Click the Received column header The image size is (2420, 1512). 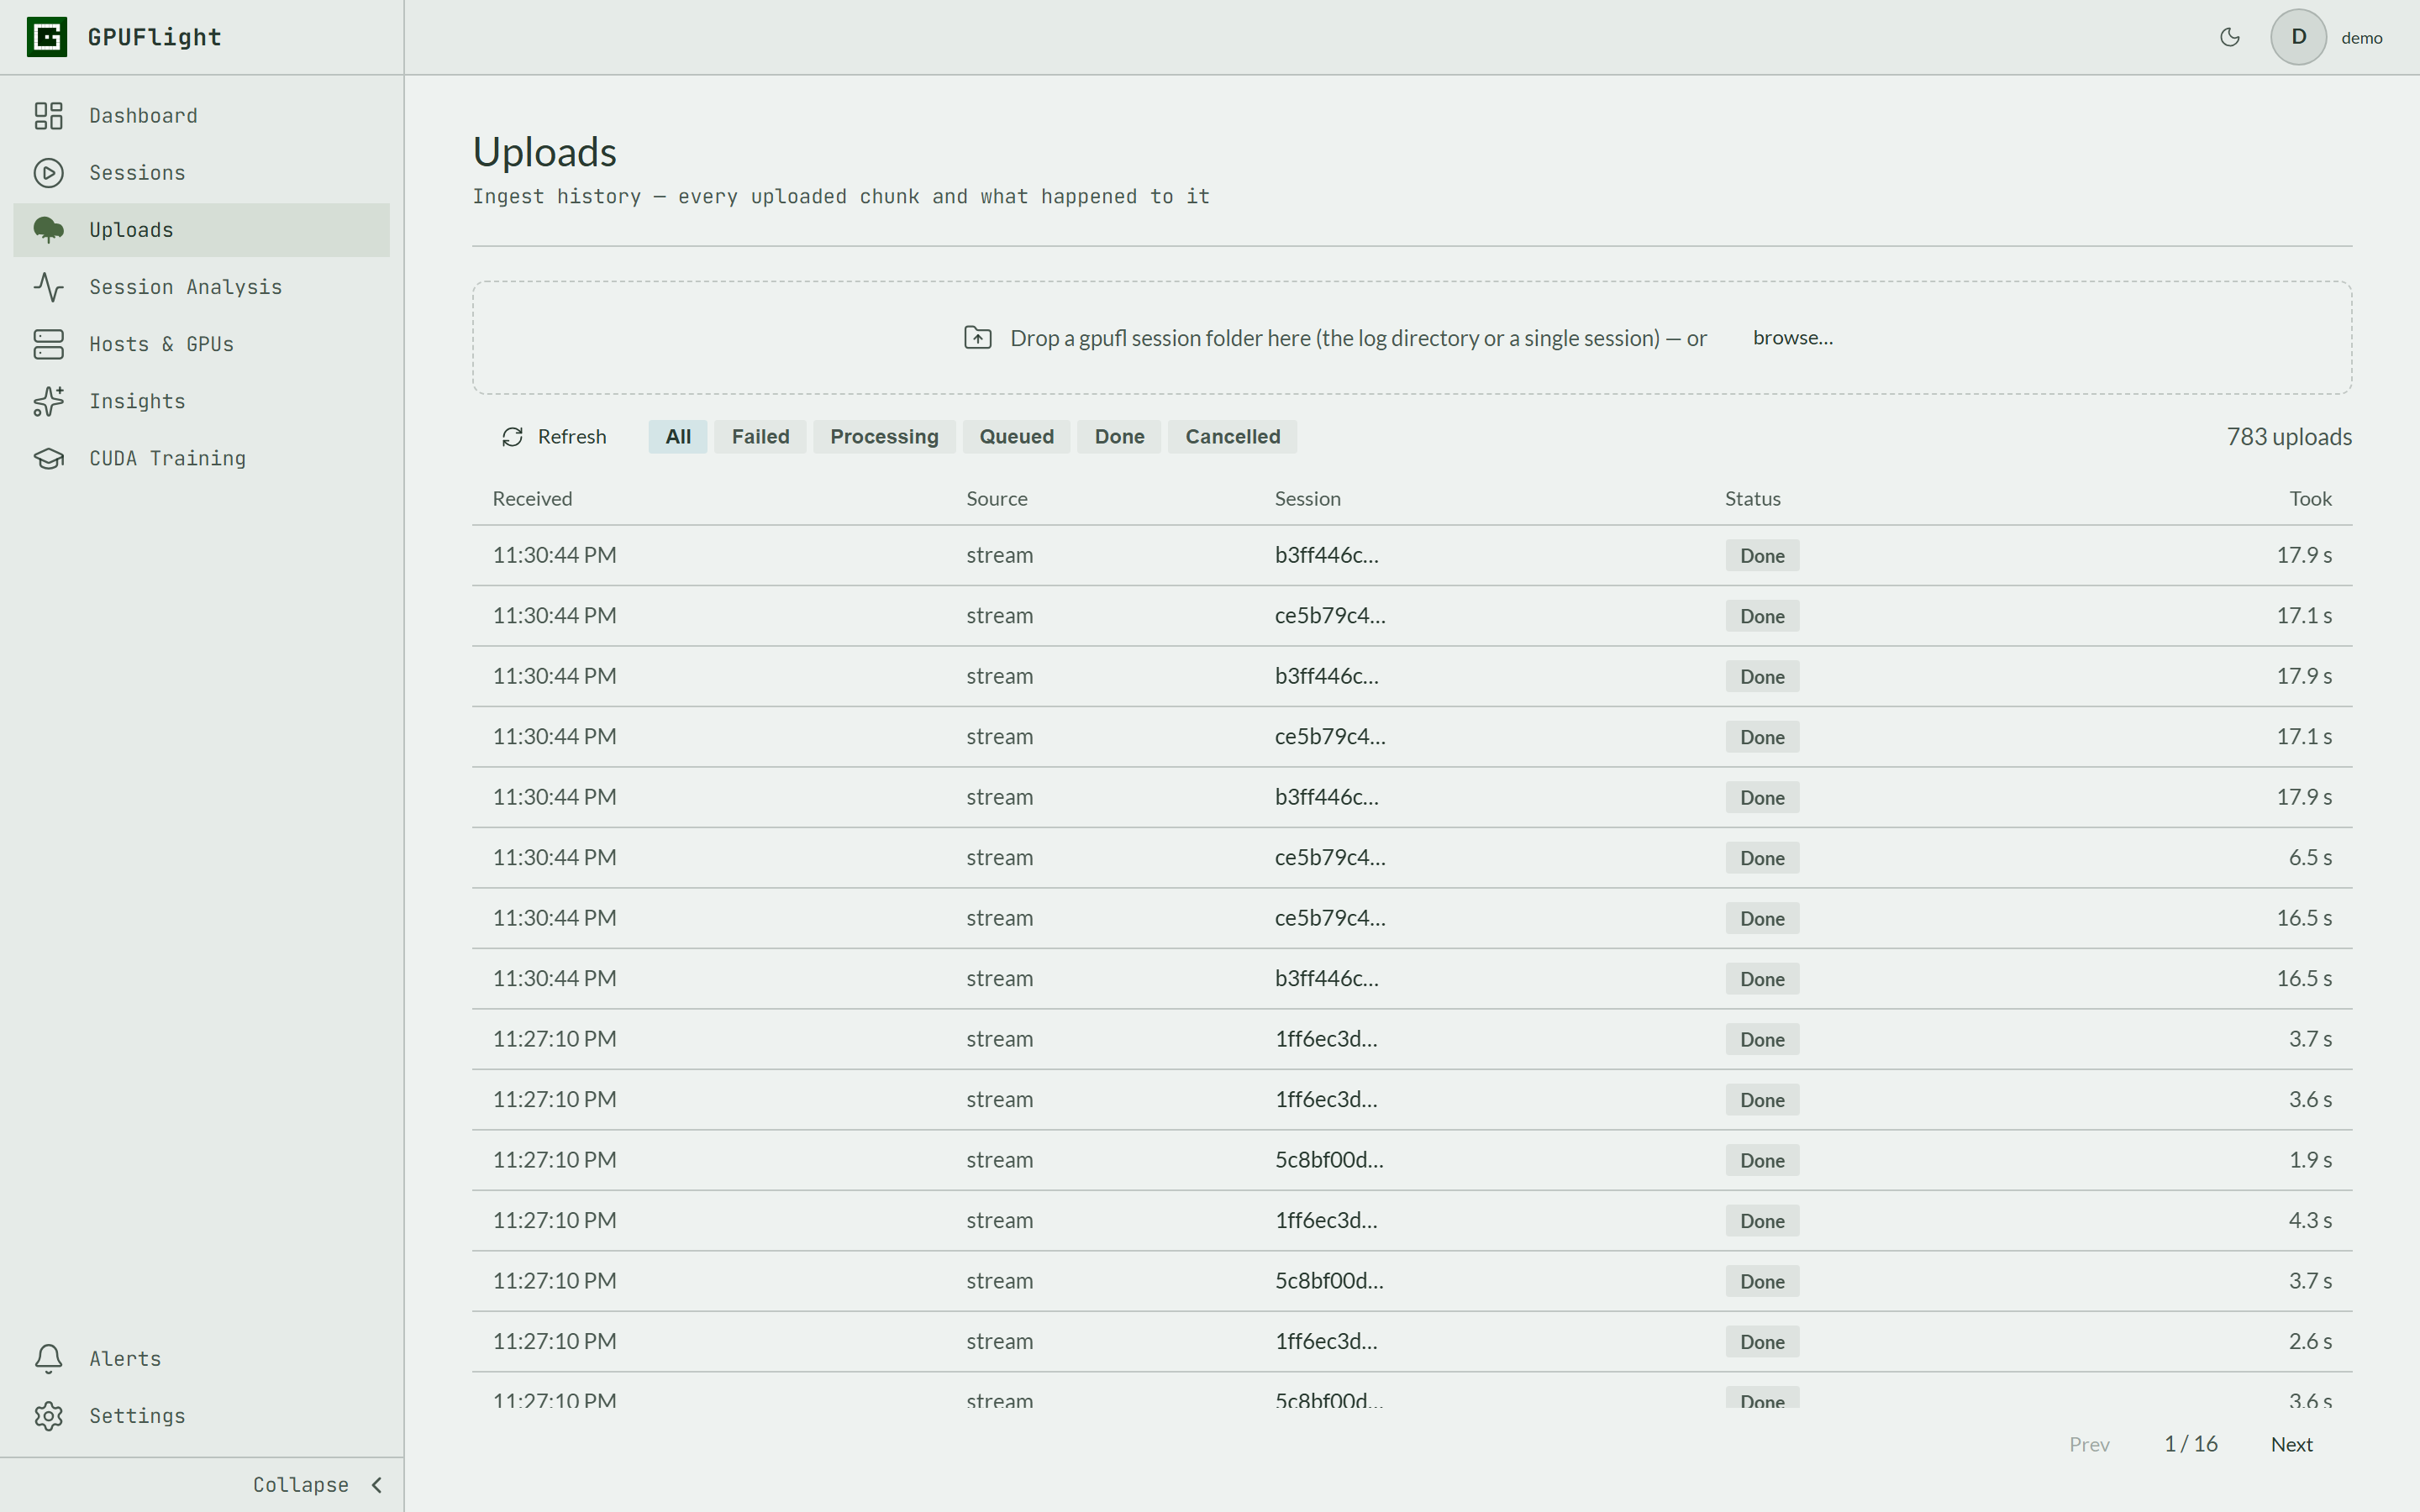pyautogui.click(x=532, y=499)
